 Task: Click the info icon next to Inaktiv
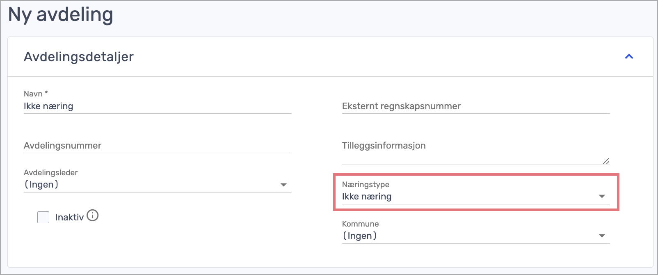click(93, 215)
